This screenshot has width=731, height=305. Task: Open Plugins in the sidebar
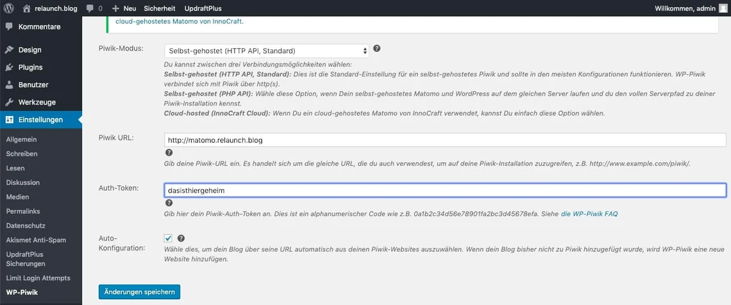[30, 67]
